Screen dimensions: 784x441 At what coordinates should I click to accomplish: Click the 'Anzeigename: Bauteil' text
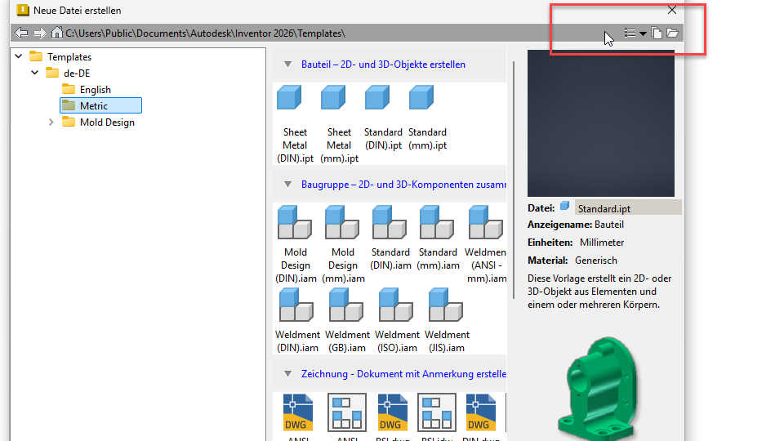576,225
